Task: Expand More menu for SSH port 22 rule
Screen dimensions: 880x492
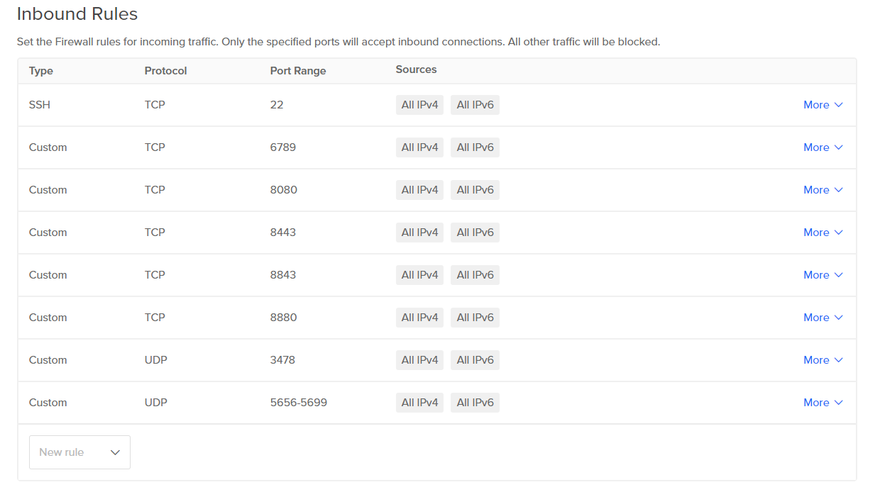Action: [x=823, y=105]
